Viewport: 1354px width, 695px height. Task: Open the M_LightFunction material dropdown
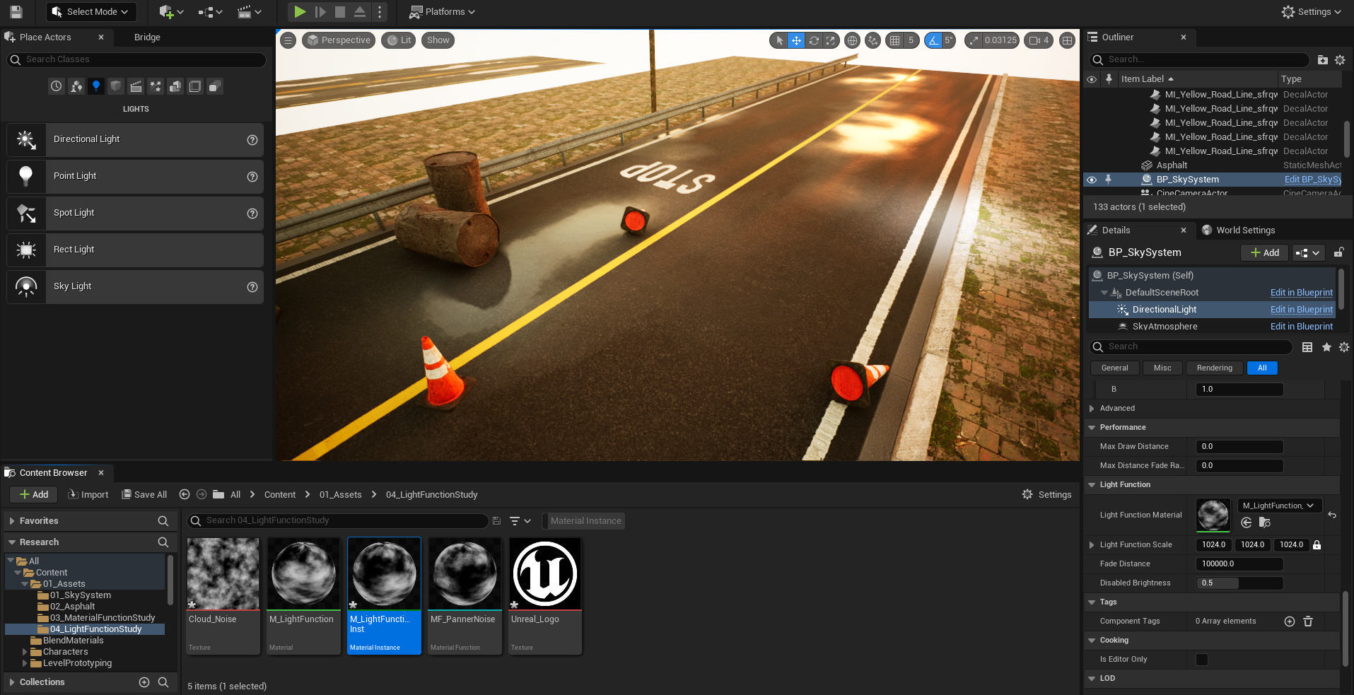coord(1279,506)
